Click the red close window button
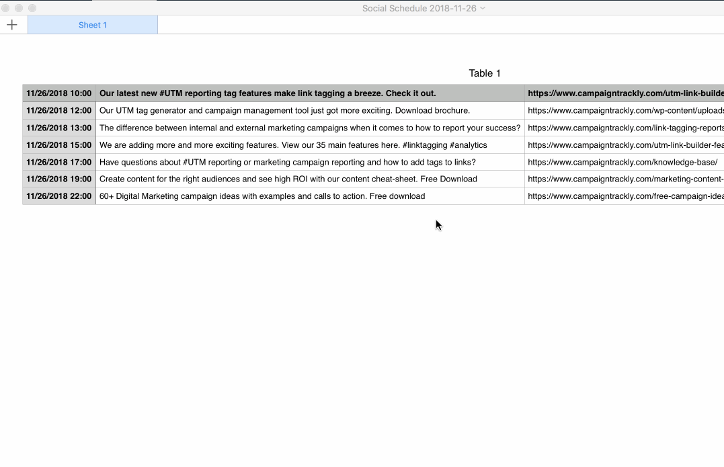The height and width of the screenshot is (467, 724). coord(5,8)
